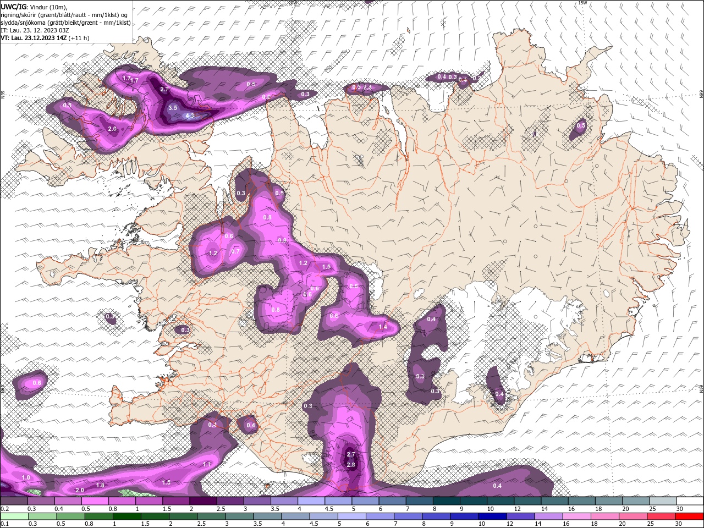Click the bright pink snow swatch between 0.5 and 0.8
This screenshot has height=528, width=704.
click(95, 501)
